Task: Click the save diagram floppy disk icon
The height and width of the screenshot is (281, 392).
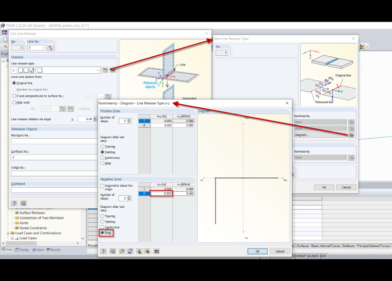Action: [x=130, y=251]
